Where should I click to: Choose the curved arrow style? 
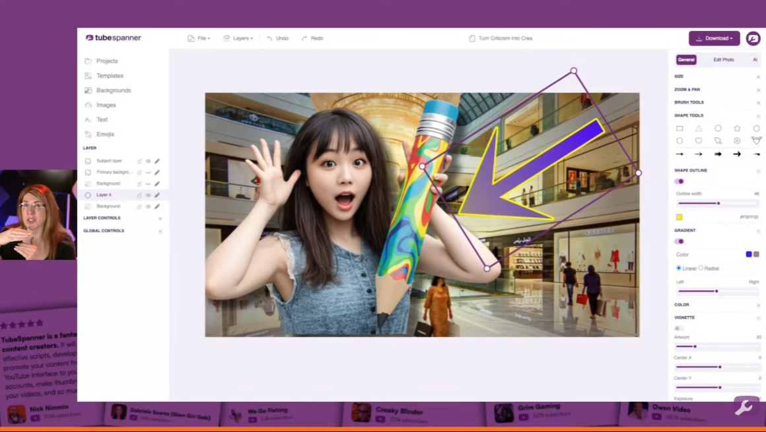[x=756, y=154]
